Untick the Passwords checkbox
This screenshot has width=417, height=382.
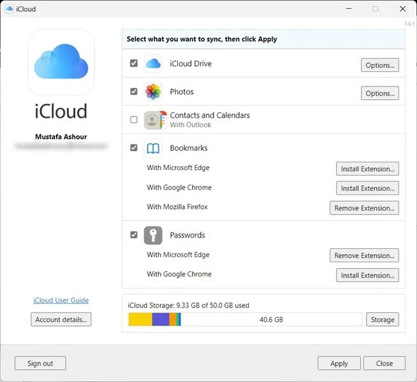pyautogui.click(x=134, y=235)
